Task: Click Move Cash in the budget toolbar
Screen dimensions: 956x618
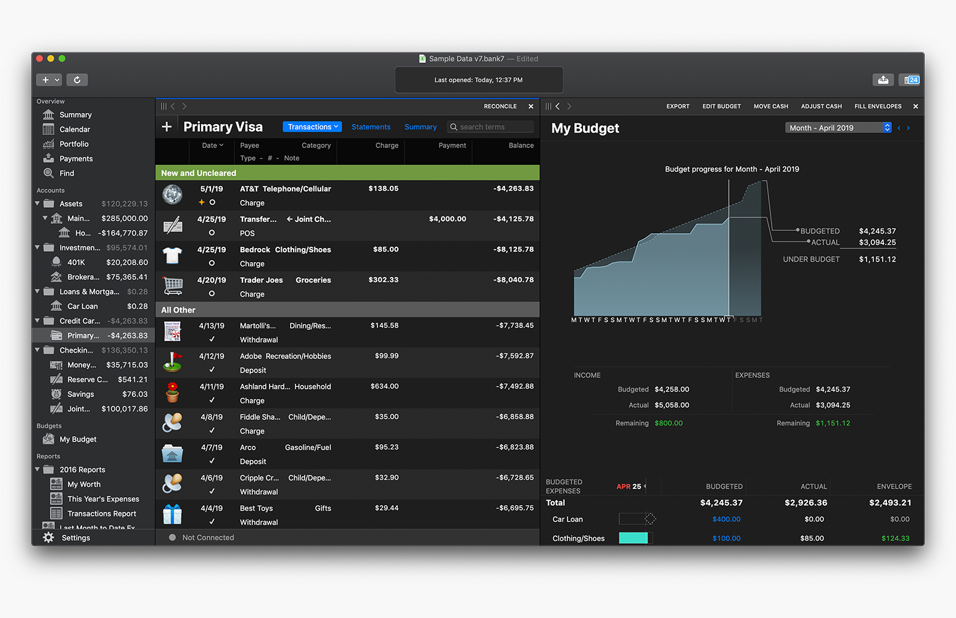Action: tap(771, 107)
